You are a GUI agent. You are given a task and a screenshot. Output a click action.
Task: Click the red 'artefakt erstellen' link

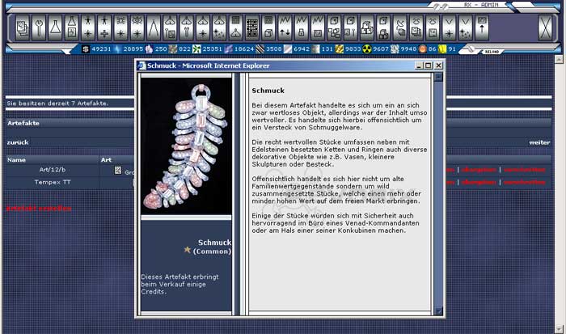[38, 208]
